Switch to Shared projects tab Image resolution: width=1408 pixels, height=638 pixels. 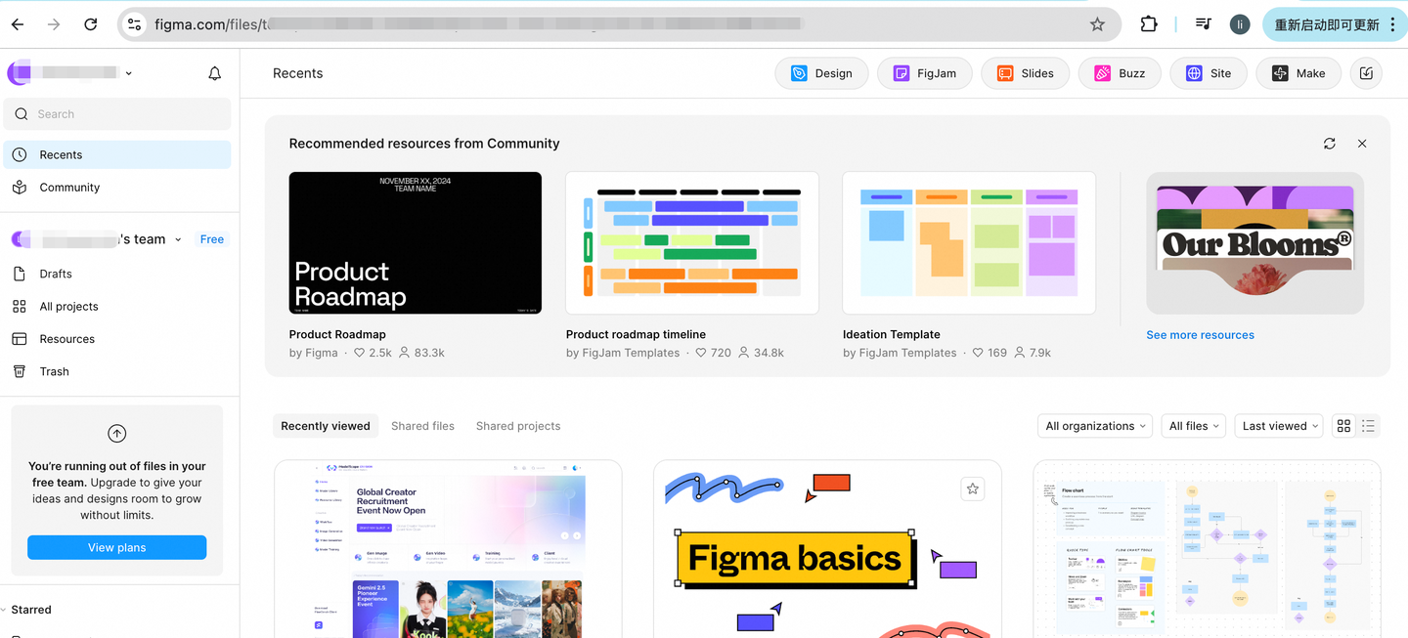pyautogui.click(x=518, y=426)
